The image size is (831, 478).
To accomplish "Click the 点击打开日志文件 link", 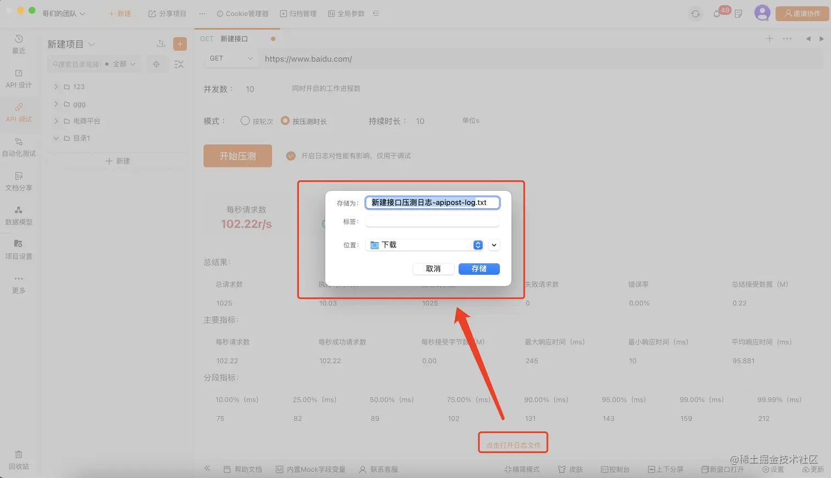I will pos(513,445).
